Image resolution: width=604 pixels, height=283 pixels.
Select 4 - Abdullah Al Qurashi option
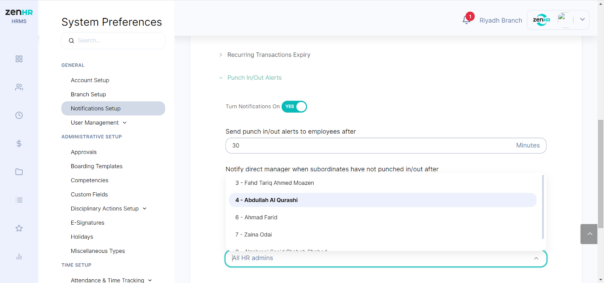pos(382,200)
